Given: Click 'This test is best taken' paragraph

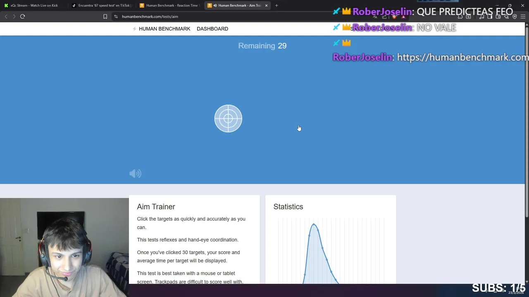Looking at the screenshot, I should tap(190, 278).
